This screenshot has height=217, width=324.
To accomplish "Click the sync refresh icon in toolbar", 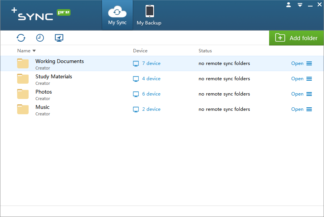I will tap(21, 38).
